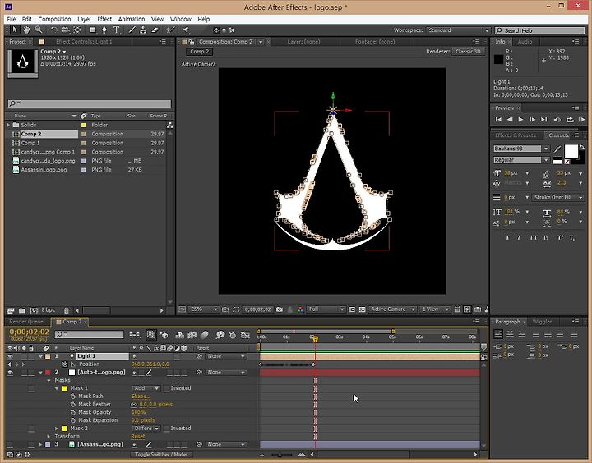Click the Comp 2 breadcrumb button
Image resolution: width=592 pixels, height=463 pixels.
pyautogui.click(x=199, y=52)
